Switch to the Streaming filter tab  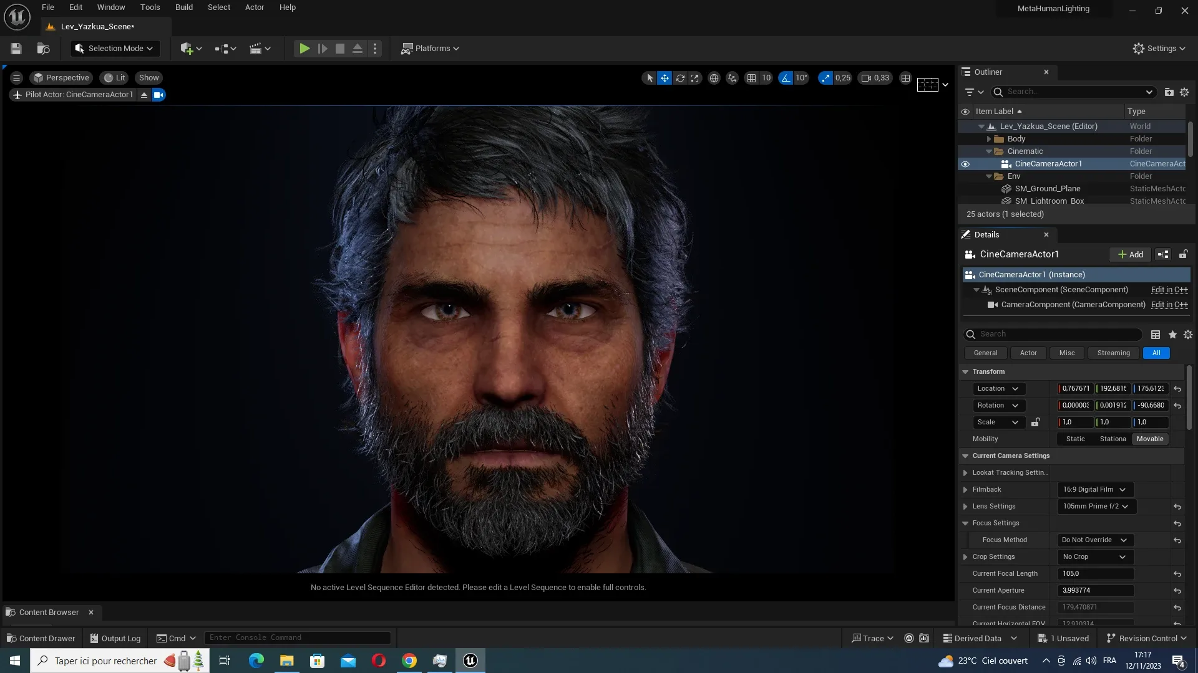pyautogui.click(x=1113, y=353)
